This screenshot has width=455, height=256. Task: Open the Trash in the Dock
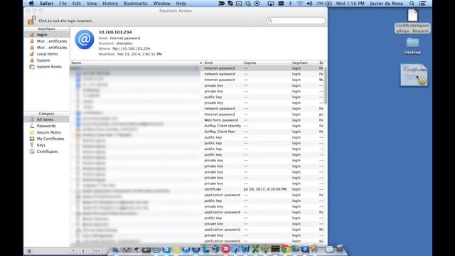pyautogui.click(x=340, y=249)
